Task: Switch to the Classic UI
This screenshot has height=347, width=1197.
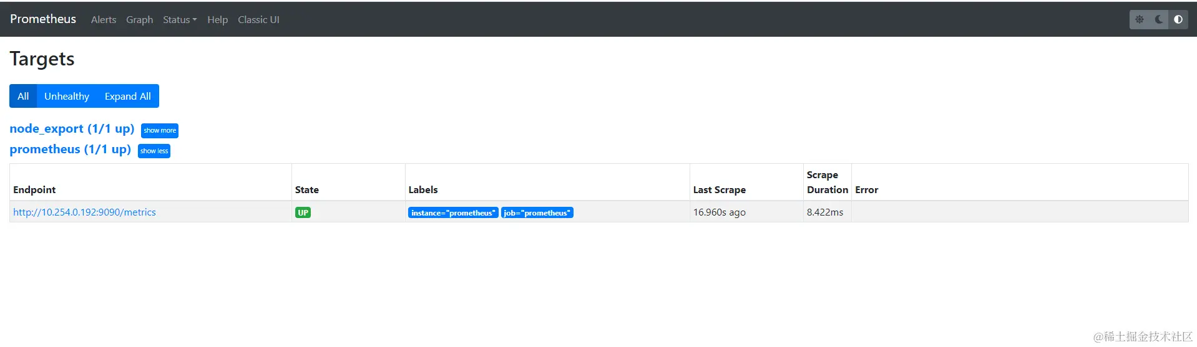Action: (x=258, y=20)
